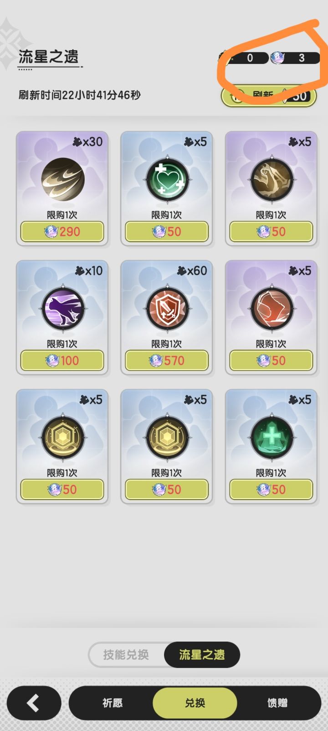Buy the item priced at 570
Viewport: 328px width, 731px height.
(167, 360)
